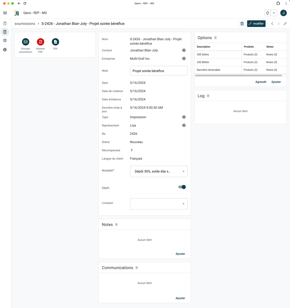The height and width of the screenshot is (308, 290).
Task: Click the Note text field
Action: pos(159,71)
